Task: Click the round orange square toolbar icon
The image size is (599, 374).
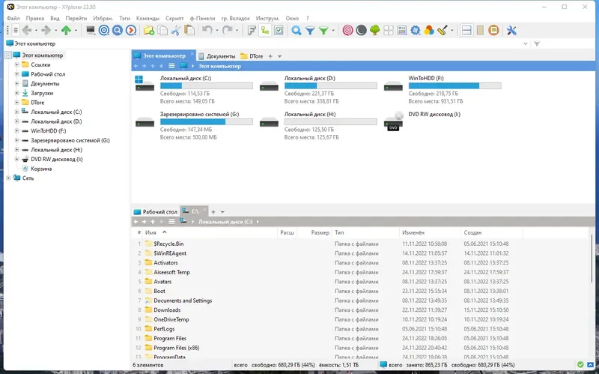Action: pyautogui.click(x=493, y=30)
